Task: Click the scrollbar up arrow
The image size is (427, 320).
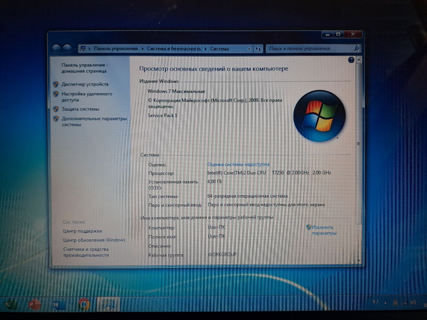Action: [x=359, y=59]
